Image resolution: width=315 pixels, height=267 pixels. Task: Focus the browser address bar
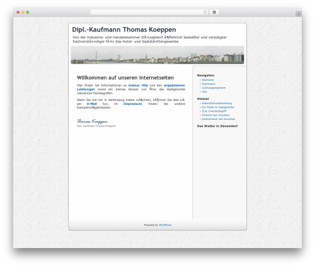(x=149, y=12)
